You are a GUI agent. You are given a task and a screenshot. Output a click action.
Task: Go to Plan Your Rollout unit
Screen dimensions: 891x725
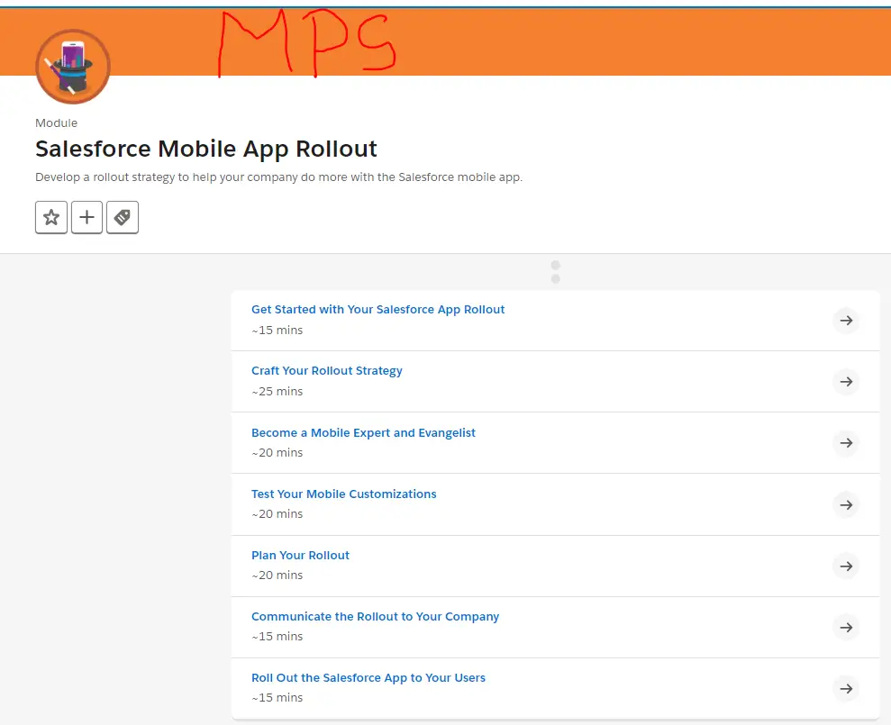coord(300,556)
